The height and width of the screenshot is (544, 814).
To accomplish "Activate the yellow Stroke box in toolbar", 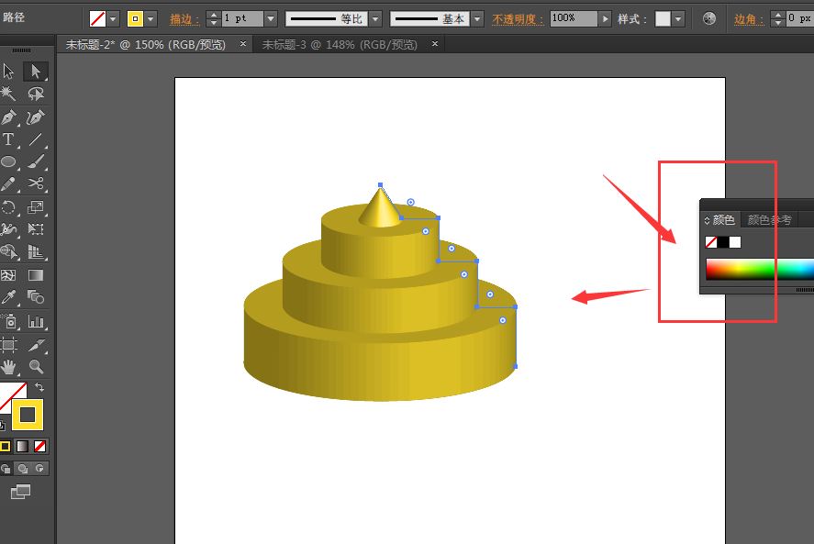I will pyautogui.click(x=27, y=415).
